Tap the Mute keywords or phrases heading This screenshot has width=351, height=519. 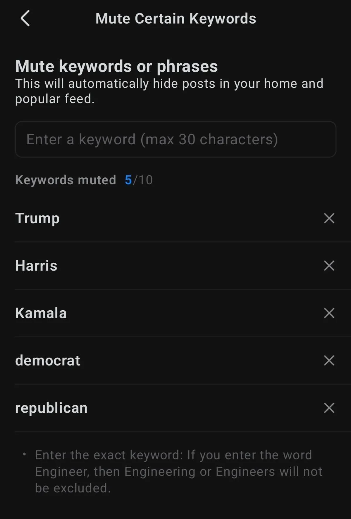[116, 66]
